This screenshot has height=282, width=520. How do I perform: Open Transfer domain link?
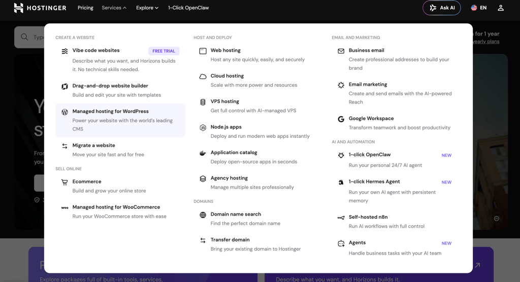(x=230, y=239)
